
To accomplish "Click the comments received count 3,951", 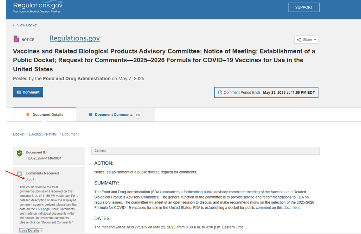I will pos(30,179).
